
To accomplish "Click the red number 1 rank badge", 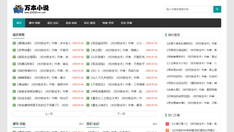I will pyautogui.click(x=167, y=124).
